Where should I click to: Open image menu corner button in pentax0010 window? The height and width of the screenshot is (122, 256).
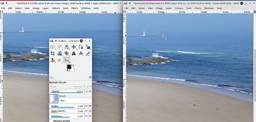(x=125, y=12)
